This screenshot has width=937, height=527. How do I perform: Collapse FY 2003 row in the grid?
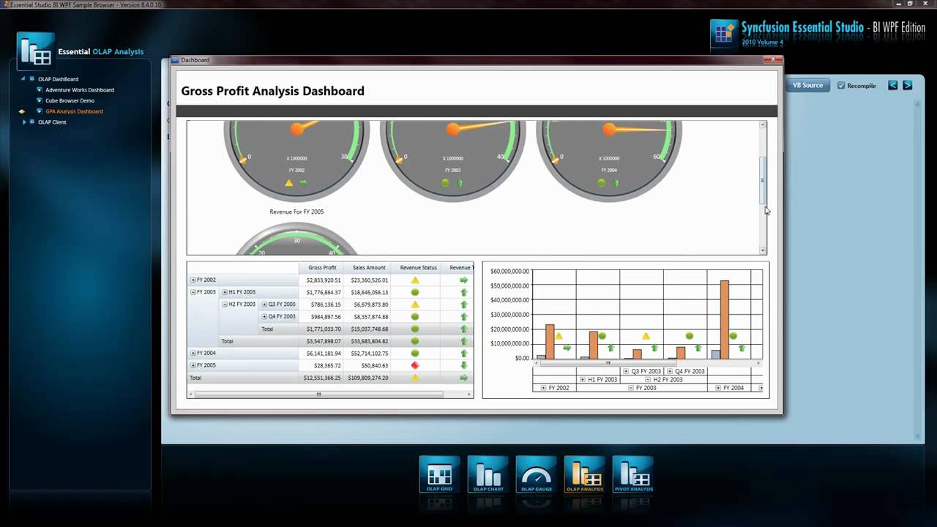tap(193, 292)
